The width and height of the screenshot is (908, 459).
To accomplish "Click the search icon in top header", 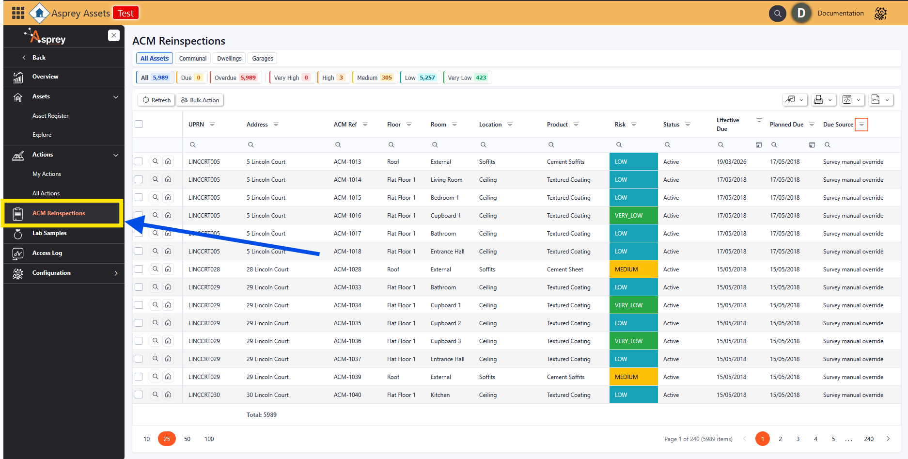I will coord(777,14).
